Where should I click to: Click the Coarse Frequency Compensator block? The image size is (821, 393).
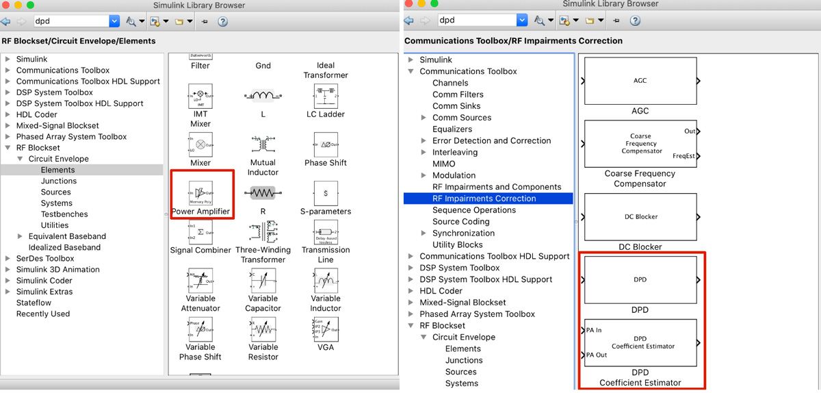coord(640,144)
